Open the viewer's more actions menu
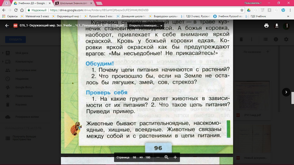This screenshot has width=294, height=165. tap(287, 26)
